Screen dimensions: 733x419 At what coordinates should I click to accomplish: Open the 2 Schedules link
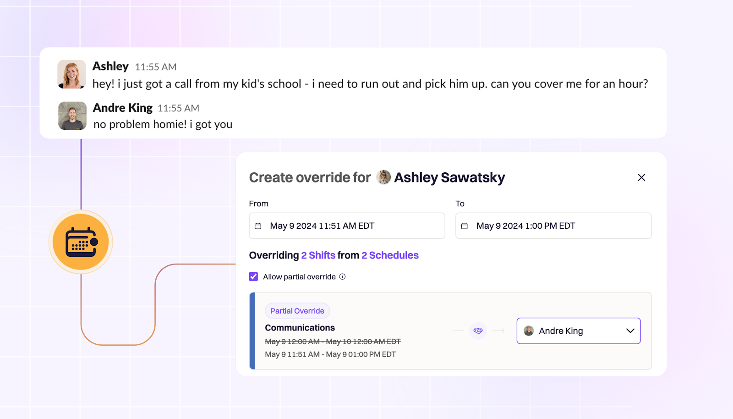390,255
